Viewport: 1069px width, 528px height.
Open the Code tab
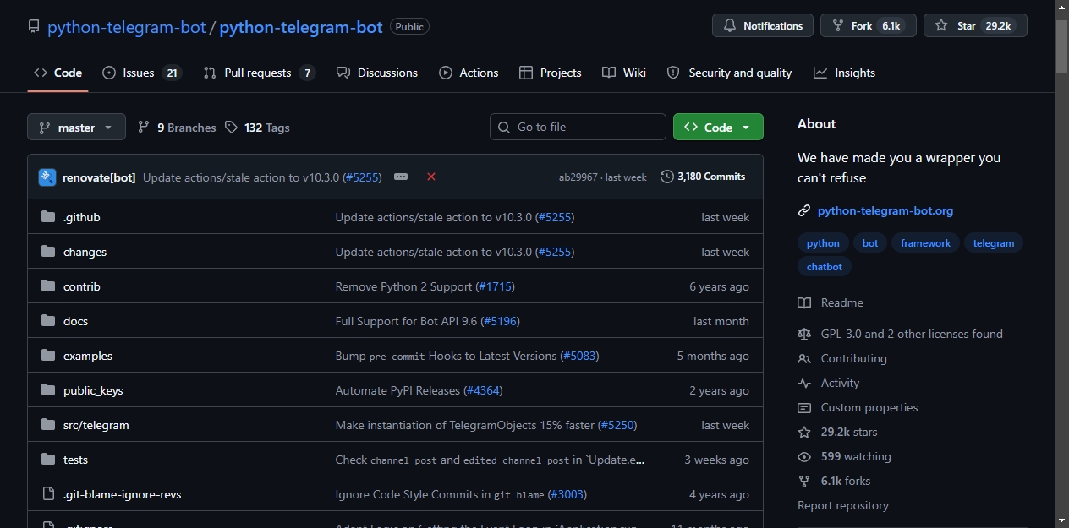coord(58,73)
